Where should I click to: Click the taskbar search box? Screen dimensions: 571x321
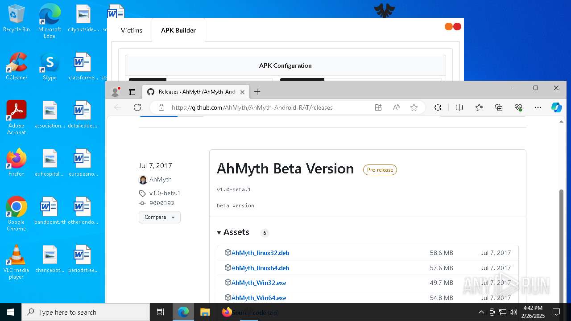tap(86, 312)
